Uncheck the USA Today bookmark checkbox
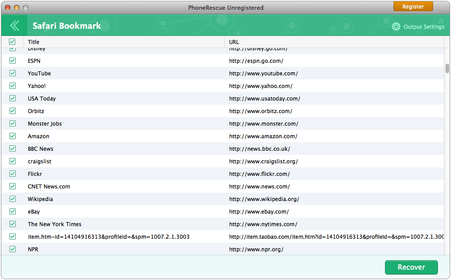Viewport: 451px width, 280px height. click(13, 99)
